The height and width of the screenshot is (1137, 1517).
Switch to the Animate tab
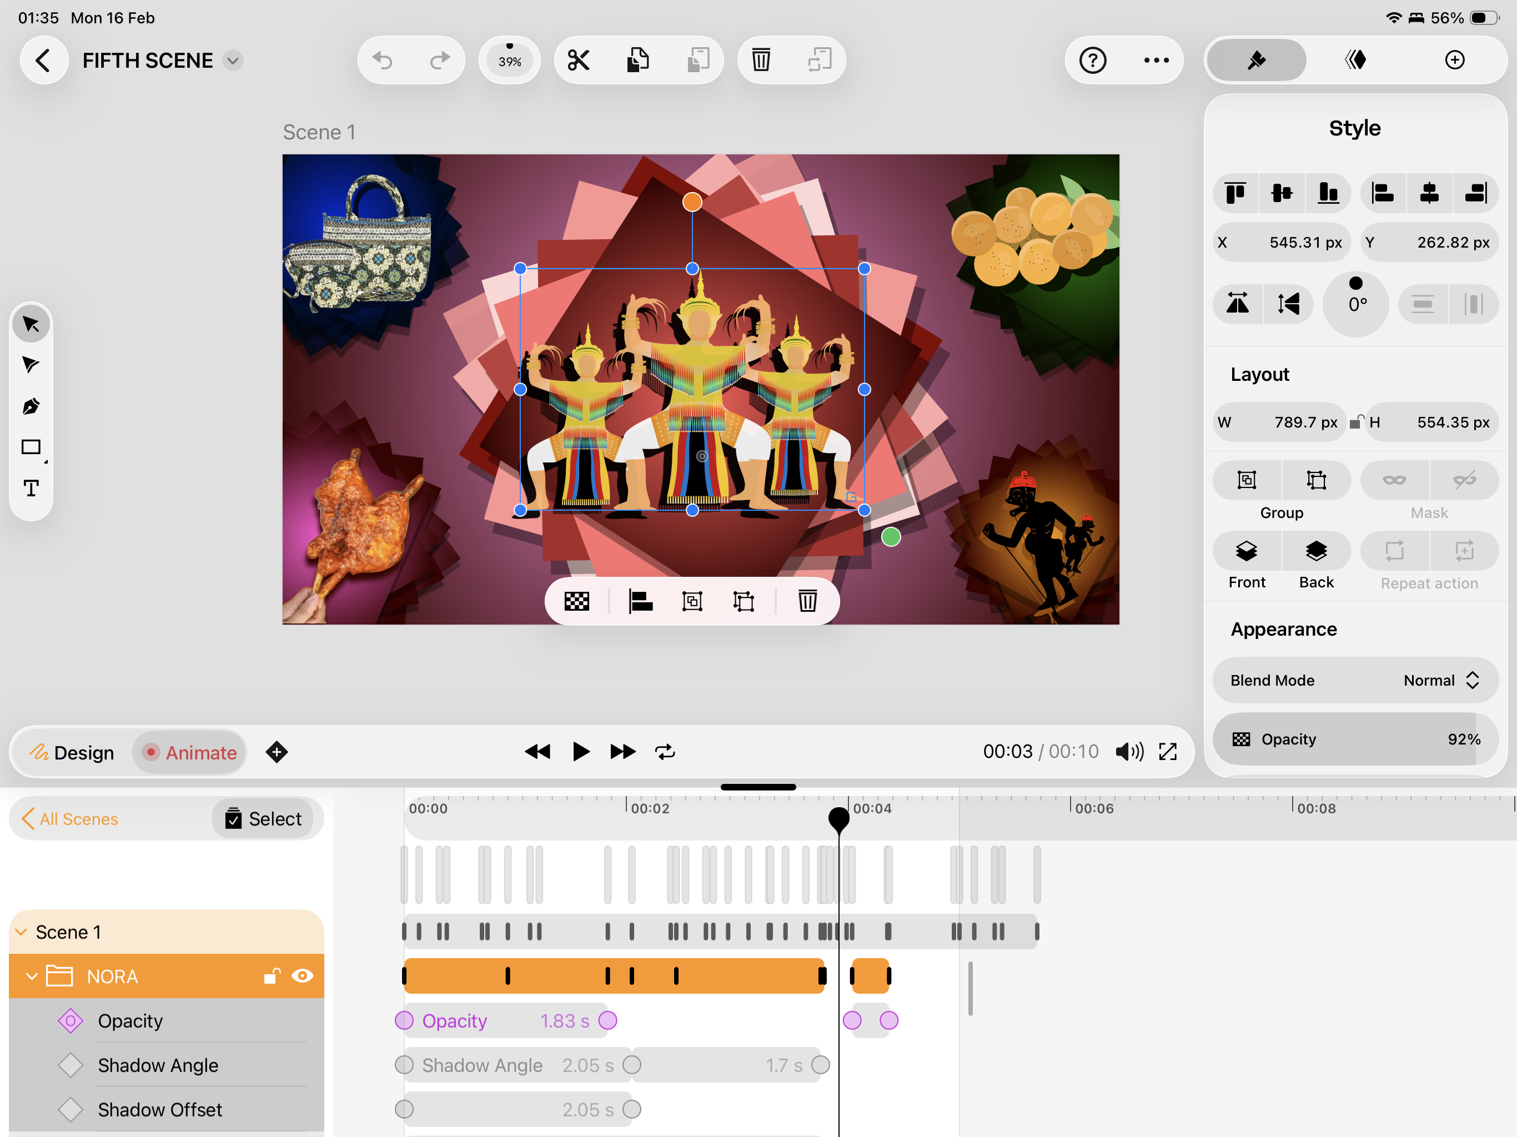(x=189, y=752)
